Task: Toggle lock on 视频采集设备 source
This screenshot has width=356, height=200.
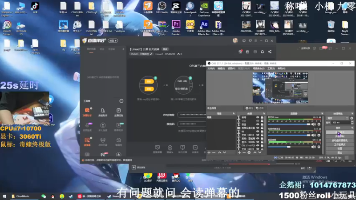Action: pyautogui.click(x=262, y=128)
